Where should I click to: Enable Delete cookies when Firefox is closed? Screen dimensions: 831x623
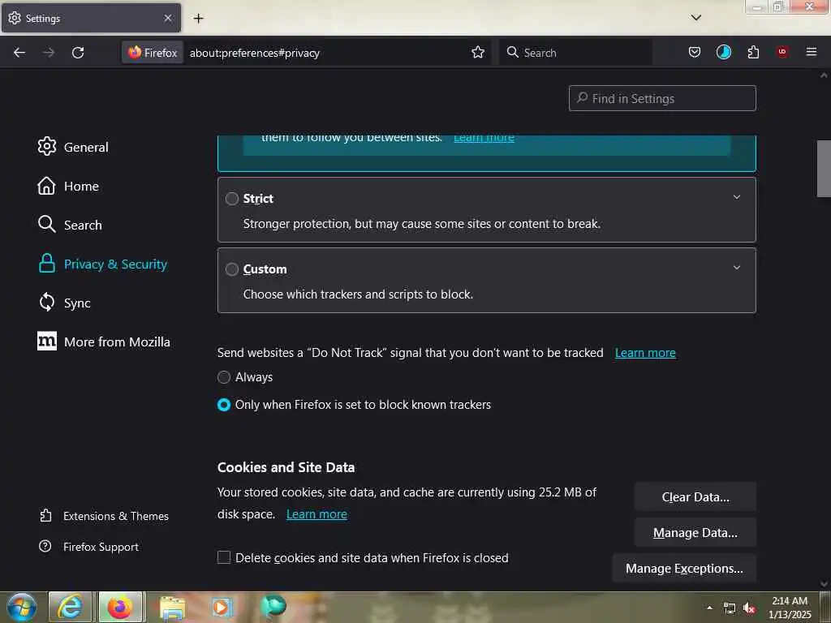pos(224,557)
